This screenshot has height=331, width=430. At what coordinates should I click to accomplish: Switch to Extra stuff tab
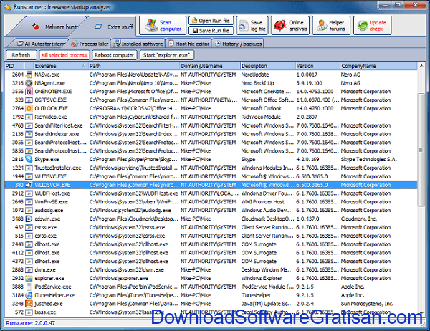click(x=111, y=27)
